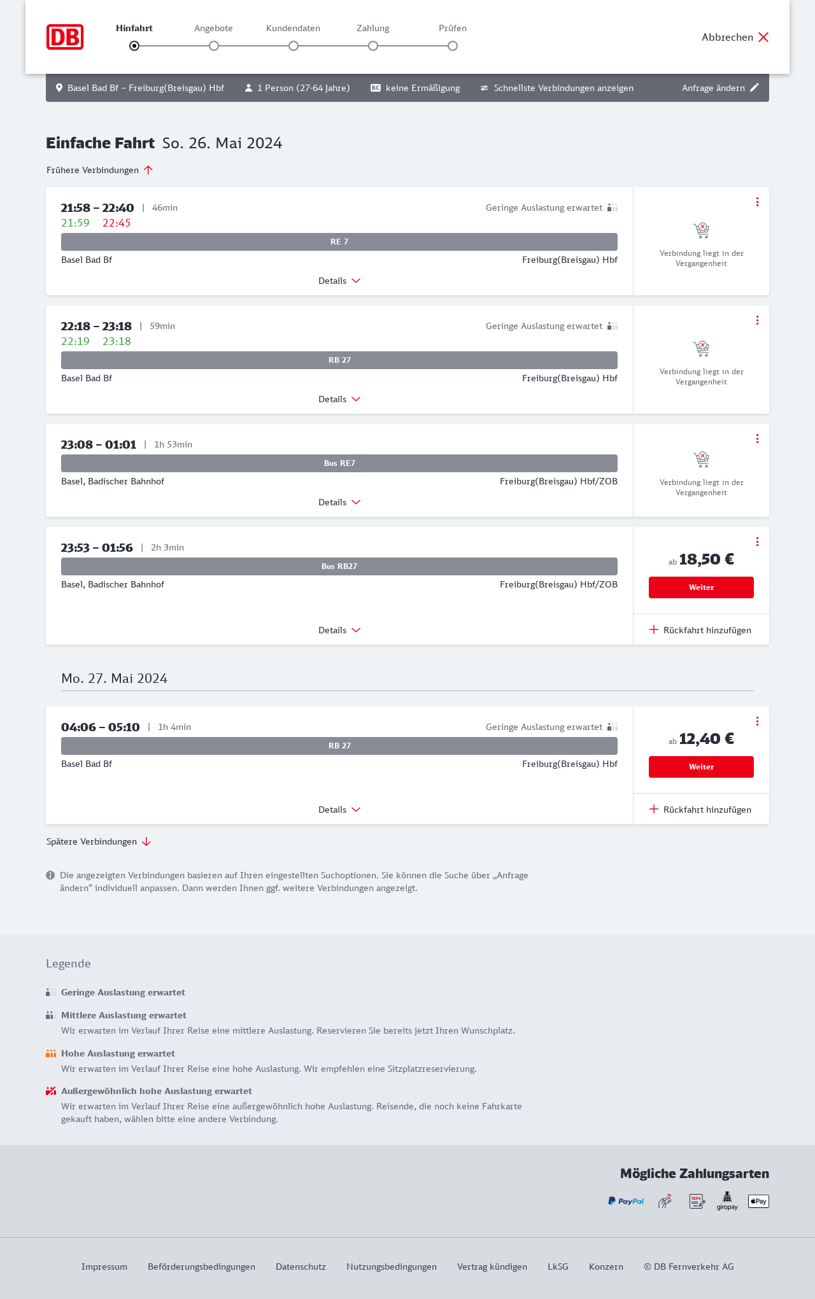Load Spätere Verbindungen

(x=99, y=841)
